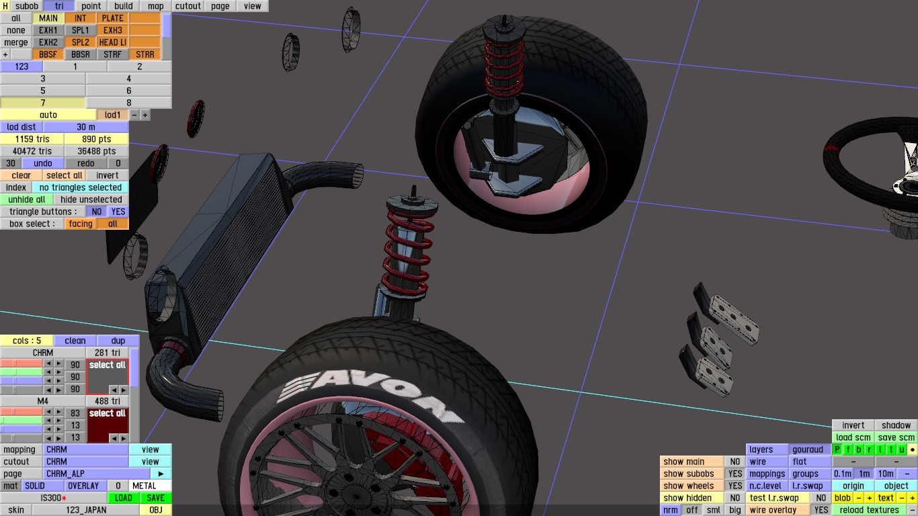Click the "40472 tris" count
The height and width of the screenshot is (516, 918).
[32, 151]
